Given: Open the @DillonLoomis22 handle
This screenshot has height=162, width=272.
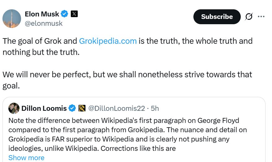Looking at the screenshot, I should (x=117, y=108).
